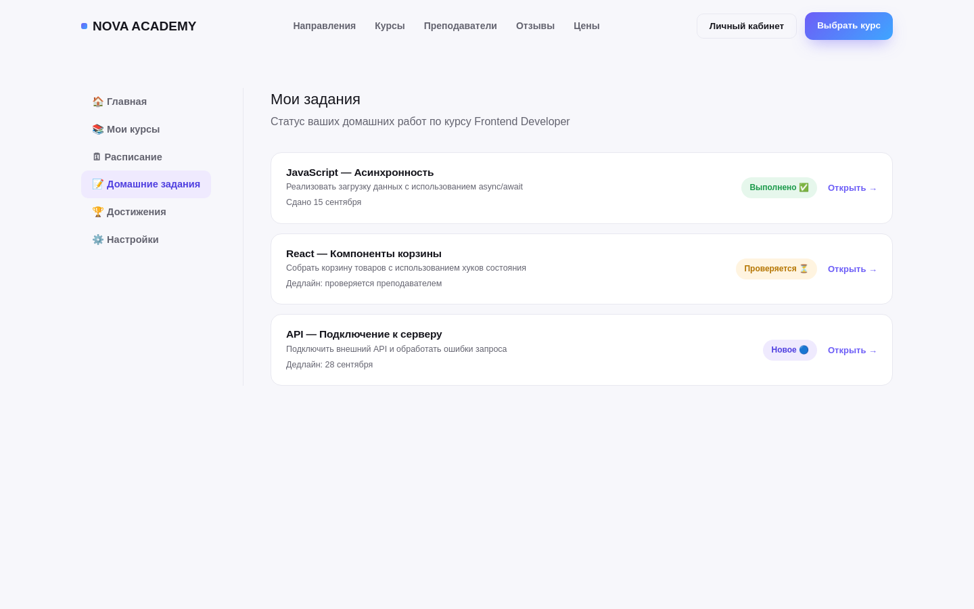Click the description about хуков состояния

tap(406, 268)
